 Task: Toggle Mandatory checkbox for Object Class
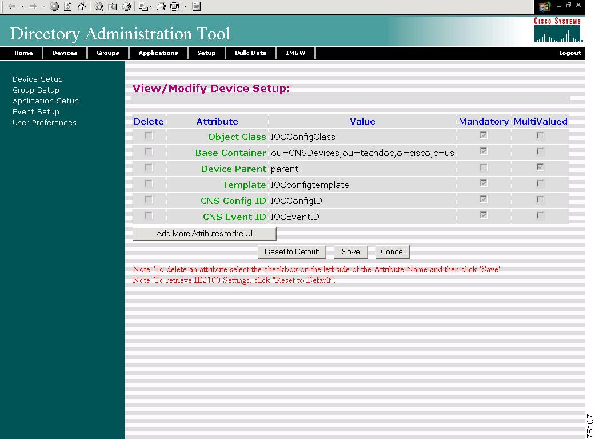click(484, 135)
